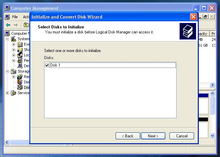Select the Performance Logs icon

(x=20, y=60)
